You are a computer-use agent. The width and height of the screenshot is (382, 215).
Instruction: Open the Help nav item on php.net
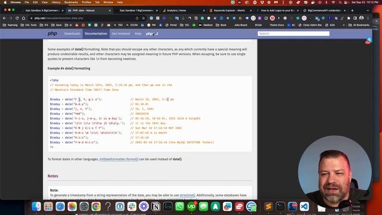tap(138, 33)
